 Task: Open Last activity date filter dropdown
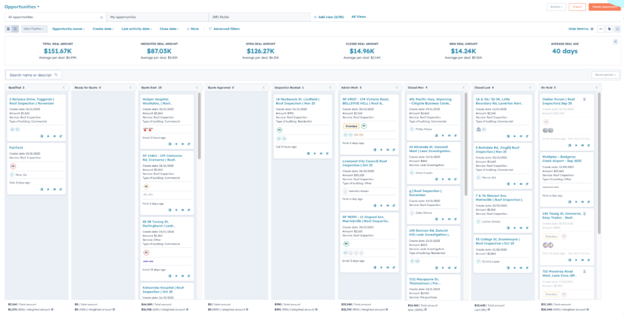click(x=137, y=29)
